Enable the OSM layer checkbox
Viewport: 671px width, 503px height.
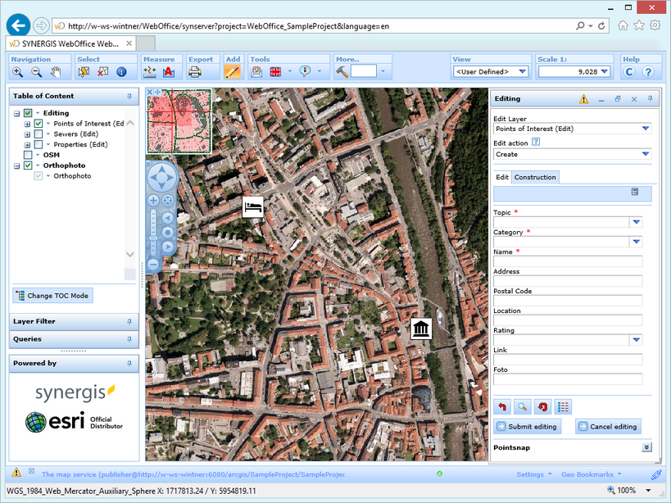point(28,155)
